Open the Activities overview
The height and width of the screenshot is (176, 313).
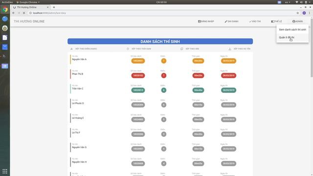pos(7,2)
